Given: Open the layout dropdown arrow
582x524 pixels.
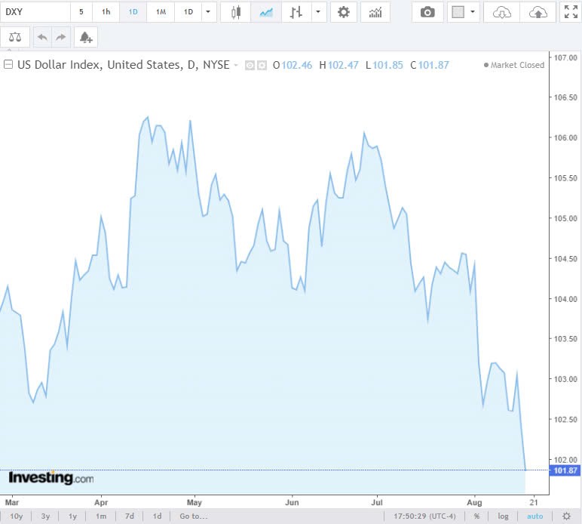Looking at the screenshot, I should pyautogui.click(x=473, y=12).
